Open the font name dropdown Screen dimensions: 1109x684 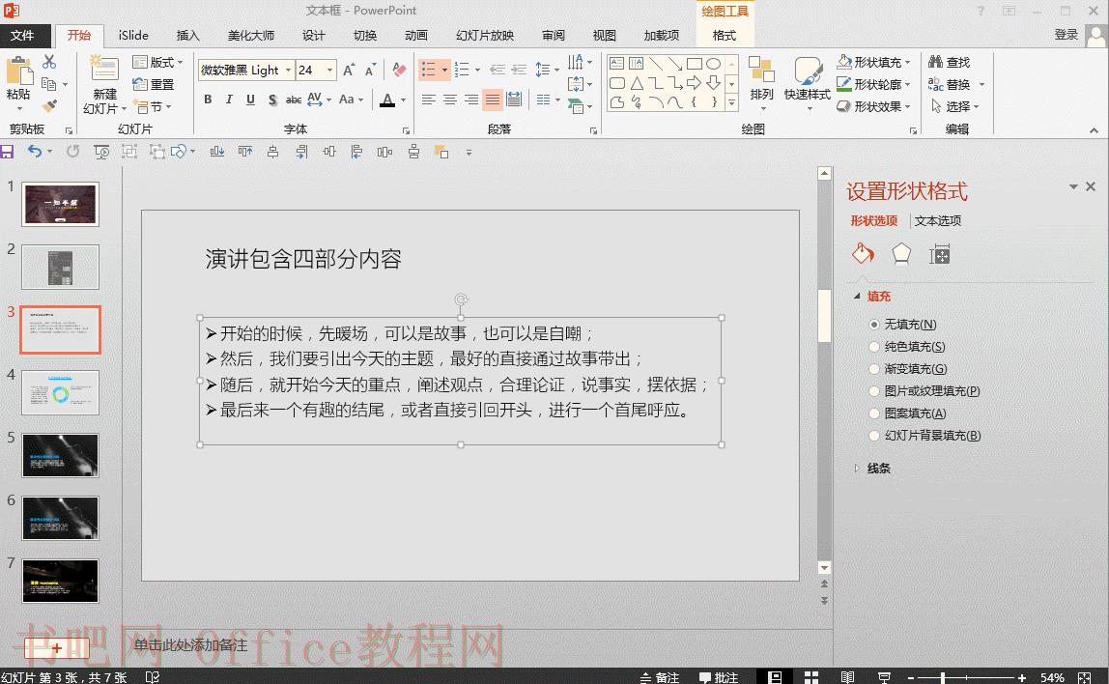[x=289, y=70]
